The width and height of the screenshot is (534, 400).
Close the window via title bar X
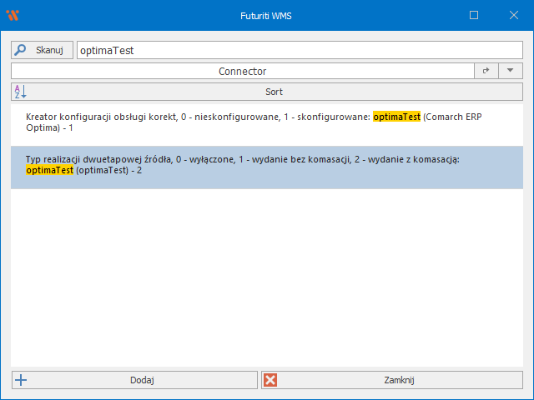click(512, 15)
